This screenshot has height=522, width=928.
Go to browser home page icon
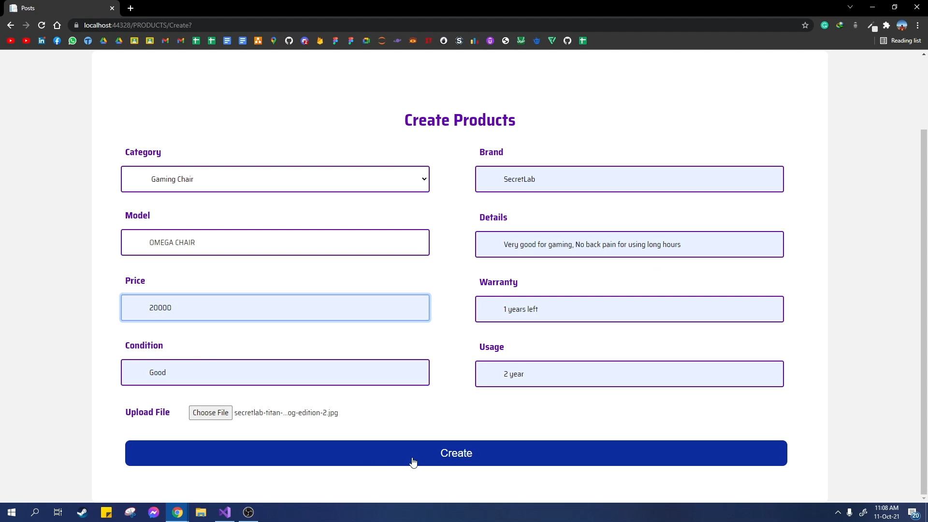pyautogui.click(x=57, y=25)
